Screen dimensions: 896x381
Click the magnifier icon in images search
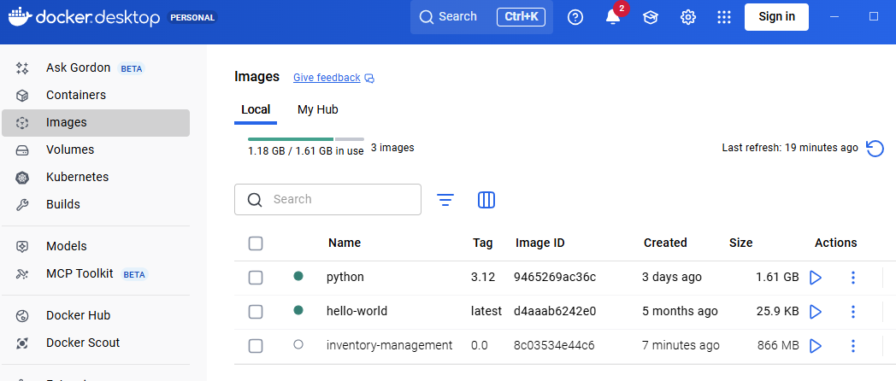coord(255,199)
